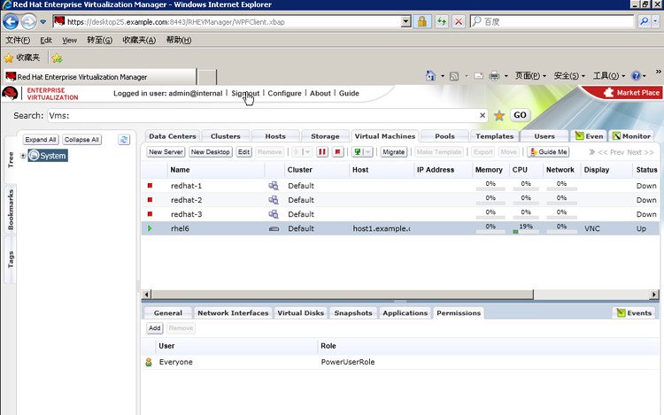The width and height of the screenshot is (664, 415).
Task: Click the Console monitor icon button
Action: [358, 152]
